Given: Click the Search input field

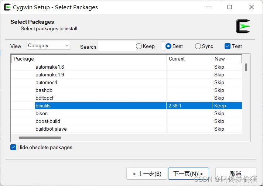Looking at the screenshot, I should click(117, 46).
